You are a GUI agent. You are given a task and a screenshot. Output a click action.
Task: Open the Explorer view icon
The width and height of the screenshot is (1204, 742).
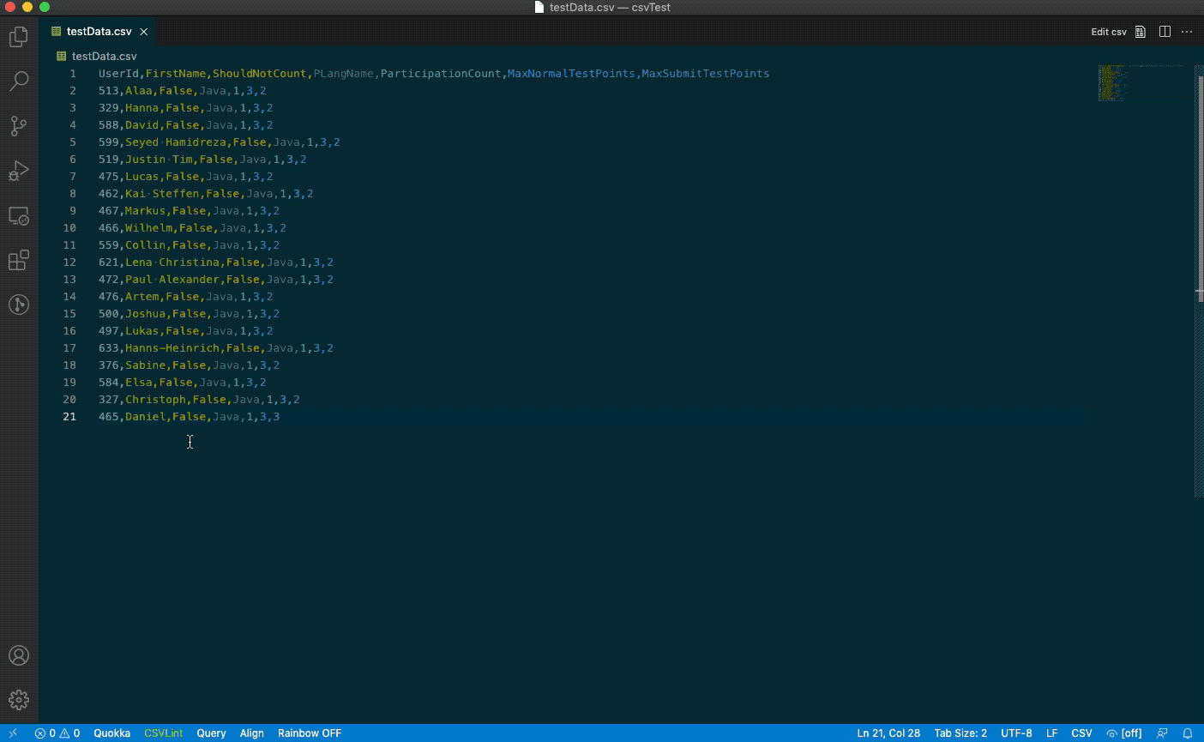click(19, 37)
